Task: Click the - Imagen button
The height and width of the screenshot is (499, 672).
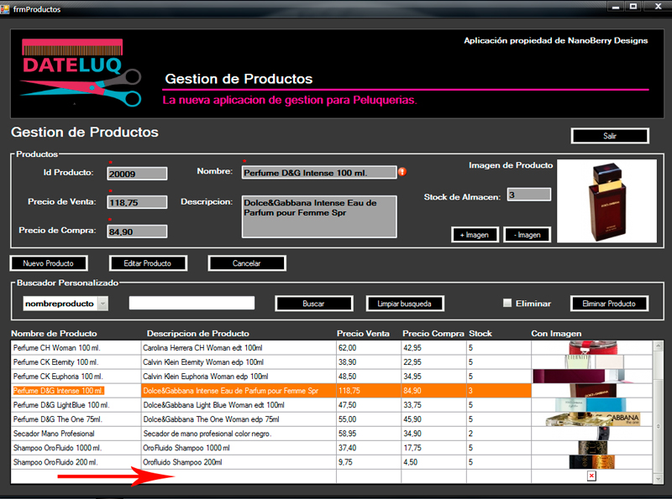Action: pos(528,235)
